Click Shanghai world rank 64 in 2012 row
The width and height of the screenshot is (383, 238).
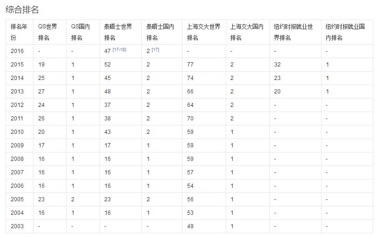190,105
